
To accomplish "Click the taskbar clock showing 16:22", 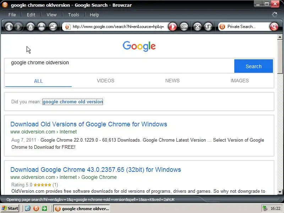I will (x=275, y=209).
